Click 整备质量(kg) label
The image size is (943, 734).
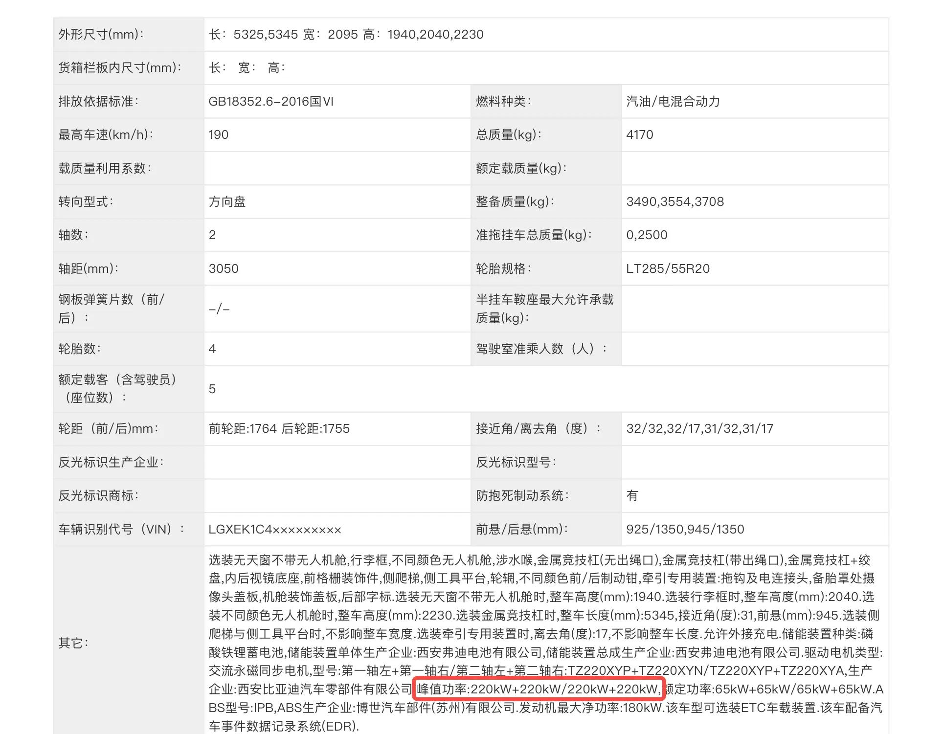(515, 201)
